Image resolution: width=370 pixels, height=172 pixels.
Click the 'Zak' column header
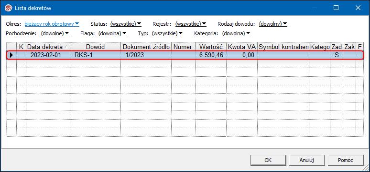tap(349, 47)
